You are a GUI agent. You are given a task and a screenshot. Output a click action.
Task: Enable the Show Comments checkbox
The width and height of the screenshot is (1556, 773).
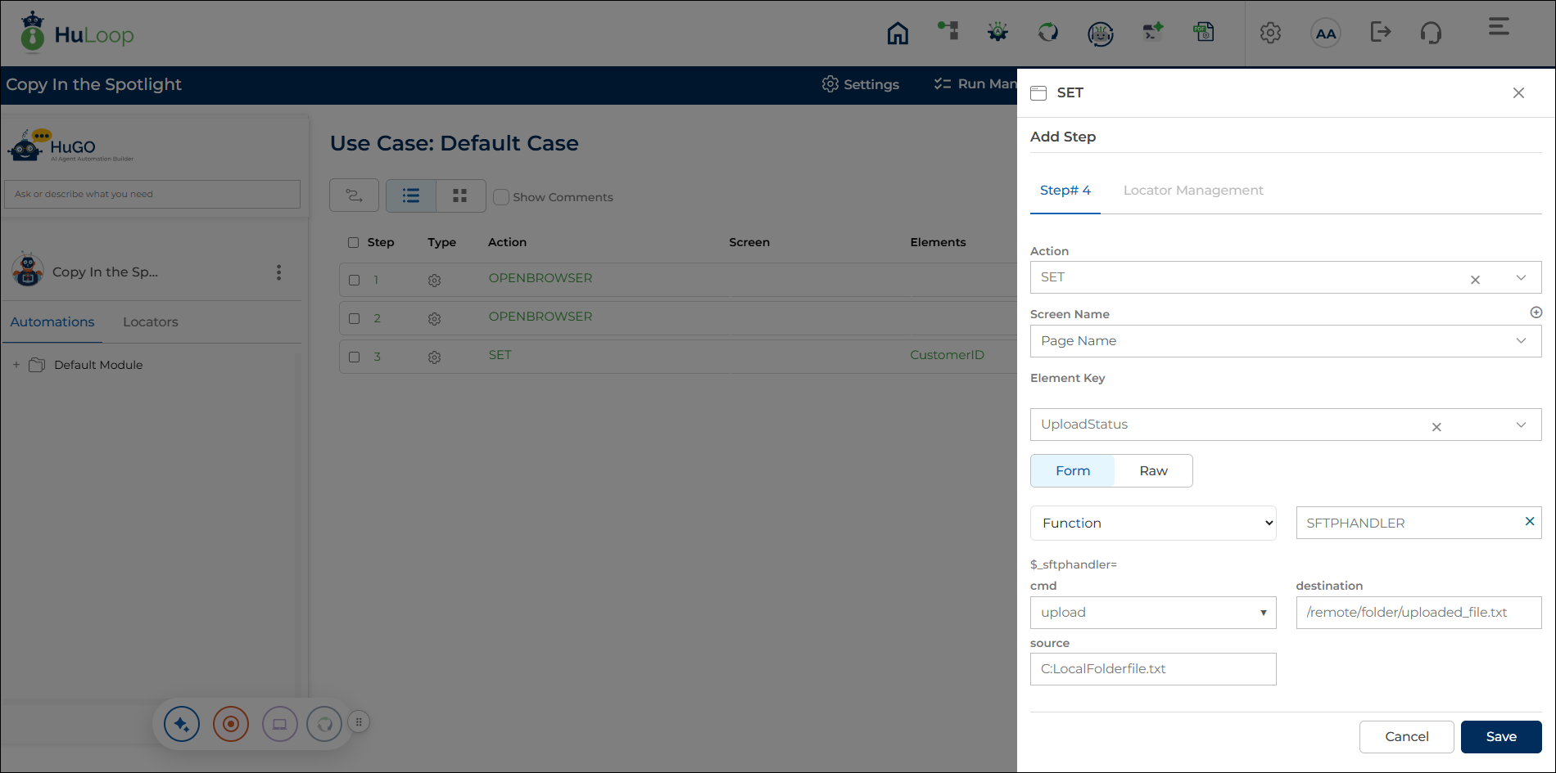tap(501, 197)
